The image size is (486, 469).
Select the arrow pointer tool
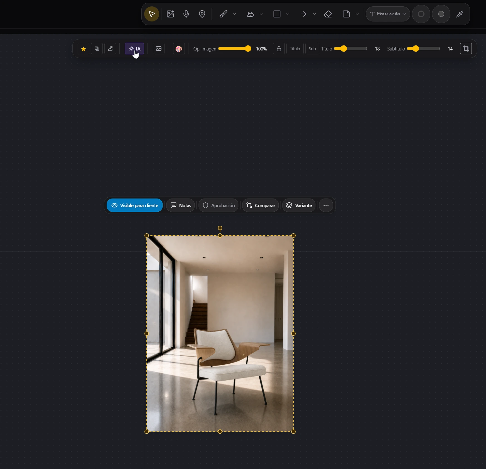tap(152, 14)
